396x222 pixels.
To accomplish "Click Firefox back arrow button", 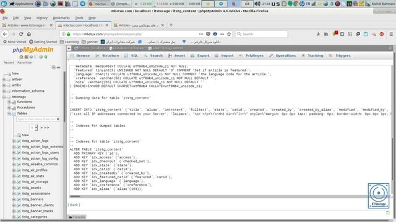I will (x=5, y=34).
